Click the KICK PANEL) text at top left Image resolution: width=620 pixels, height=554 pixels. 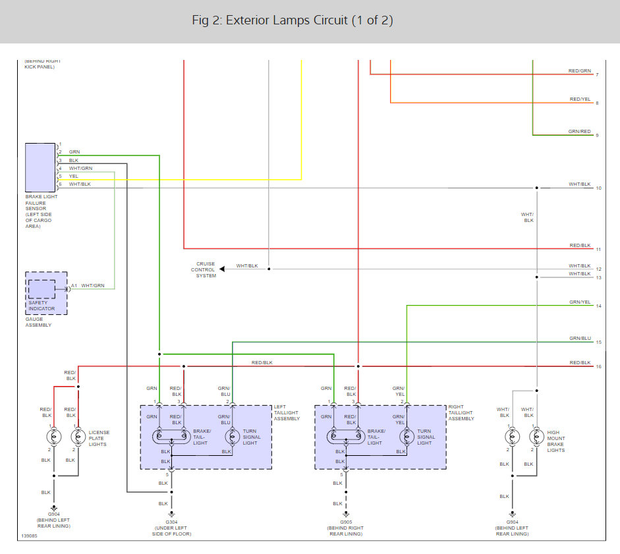[x=40, y=67]
